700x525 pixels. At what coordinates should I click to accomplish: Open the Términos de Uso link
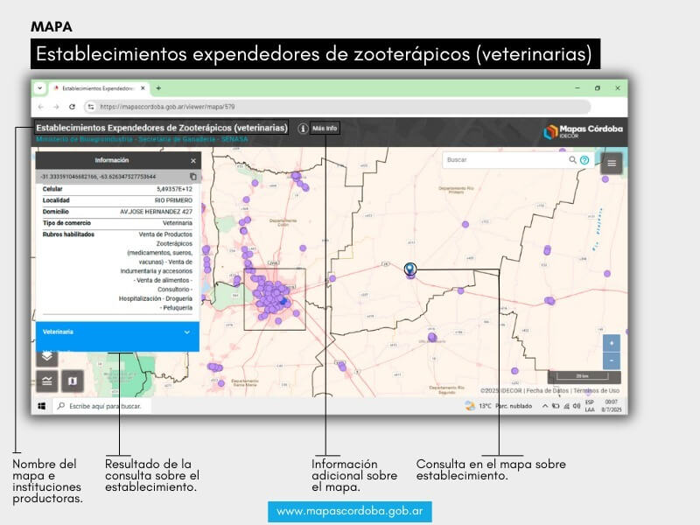pyautogui.click(x=597, y=390)
